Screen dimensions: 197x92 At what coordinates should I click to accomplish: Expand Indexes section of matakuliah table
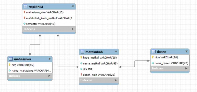tap(116, 80)
